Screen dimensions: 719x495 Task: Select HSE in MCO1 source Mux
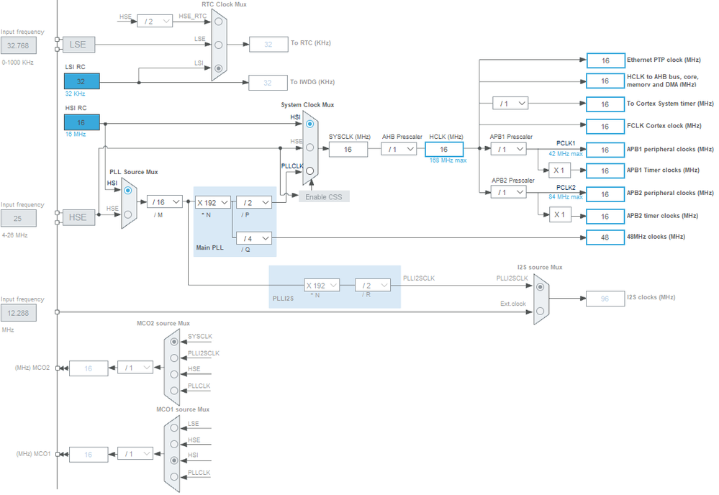pyautogui.click(x=174, y=444)
